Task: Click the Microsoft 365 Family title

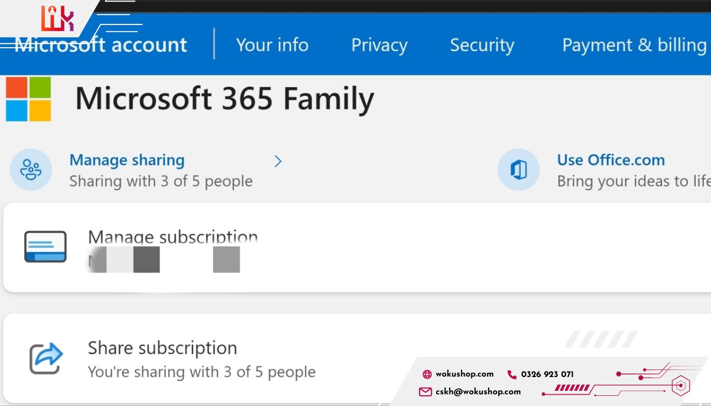Action: pyautogui.click(x=225, y=98)
